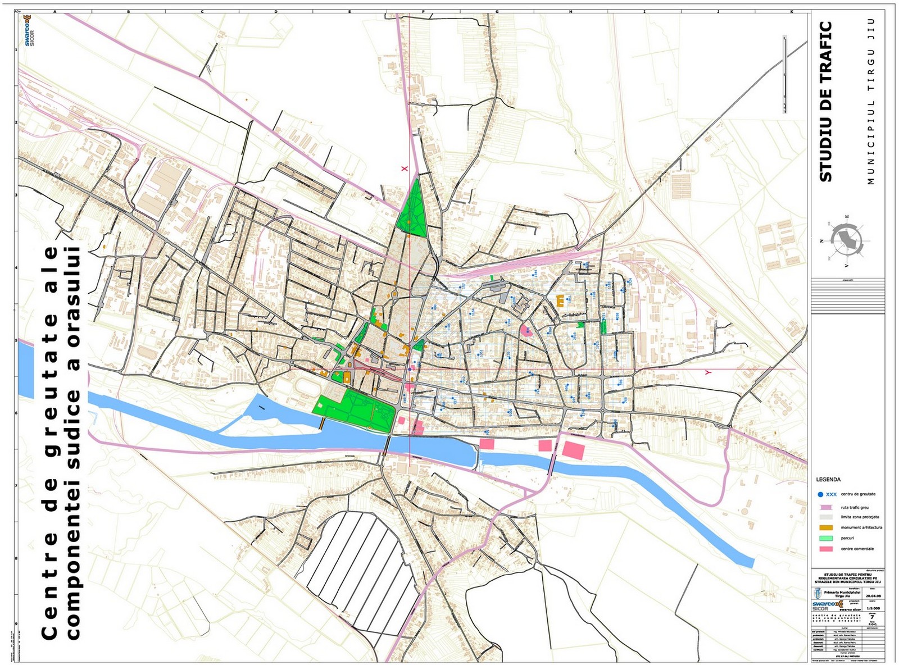
Task: Click the pink 'centre comerciale' legend swatch
Action: tap(825, 549)
